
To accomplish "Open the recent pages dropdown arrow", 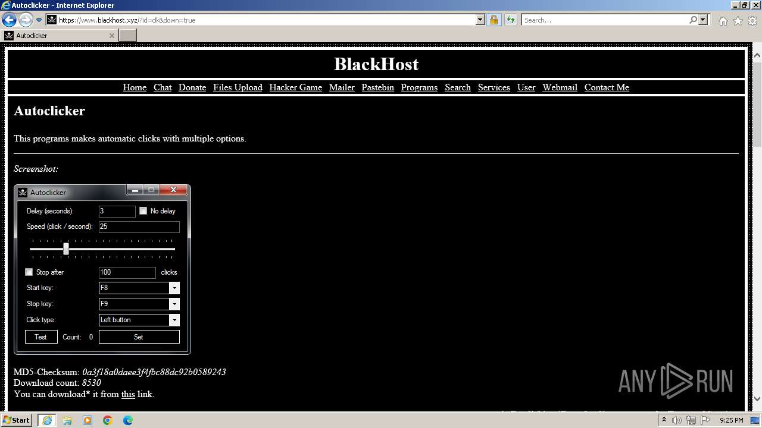I will pyautogui.click(x=39, y=20).
